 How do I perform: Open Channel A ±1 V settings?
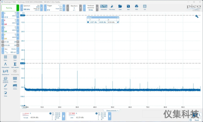[x=10, y=15]
